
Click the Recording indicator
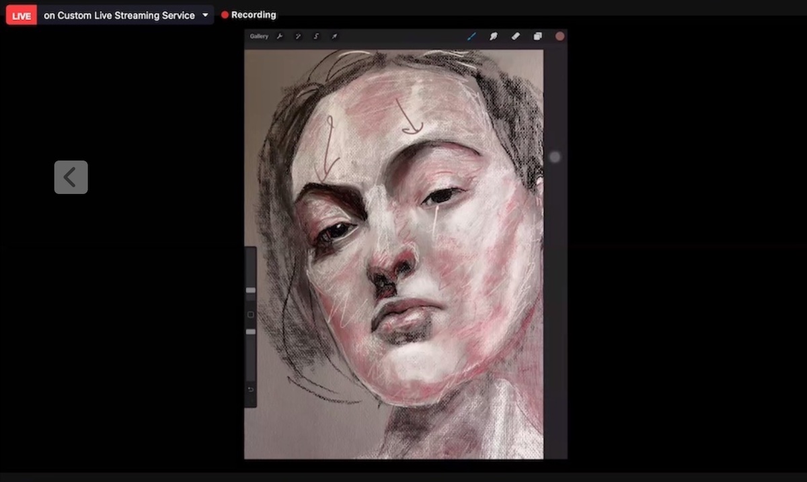249,15
